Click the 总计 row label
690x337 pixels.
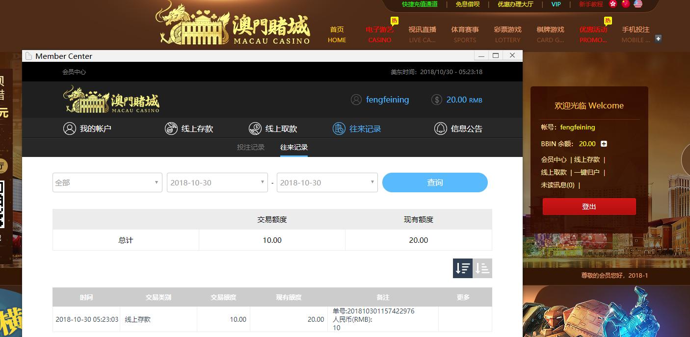[x=126, y=240]
